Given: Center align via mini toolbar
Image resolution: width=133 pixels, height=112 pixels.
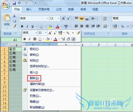Looking at the screenshot, I should pos(35,39).
